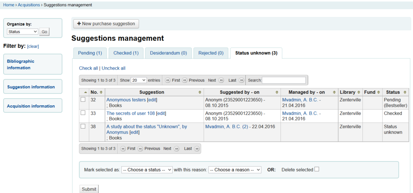Viewport: 413px width, 193px height.
Task: Check the box for suggestion 32
Action: 83,100
